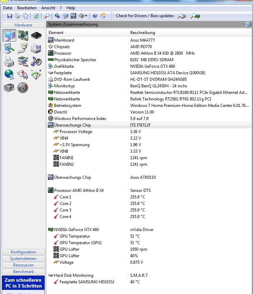Select the black processor chip icon
The height and width of the screenshot is (294, 253).
coord(36,35)
